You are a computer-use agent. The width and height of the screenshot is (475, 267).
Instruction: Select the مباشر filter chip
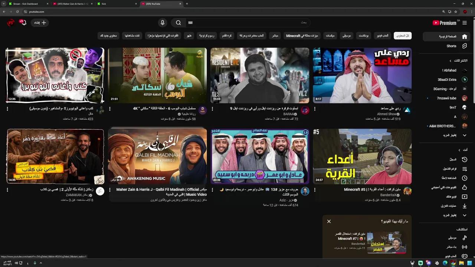coord(275,36)
